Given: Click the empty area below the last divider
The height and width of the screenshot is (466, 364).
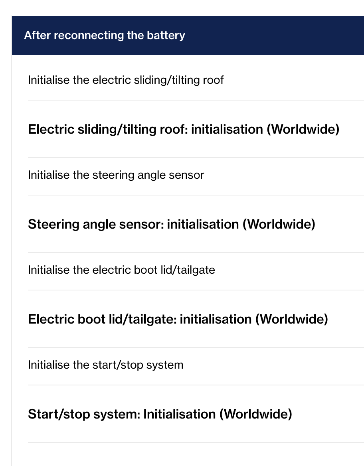Looking at the screenshot, I should [188, 455].
